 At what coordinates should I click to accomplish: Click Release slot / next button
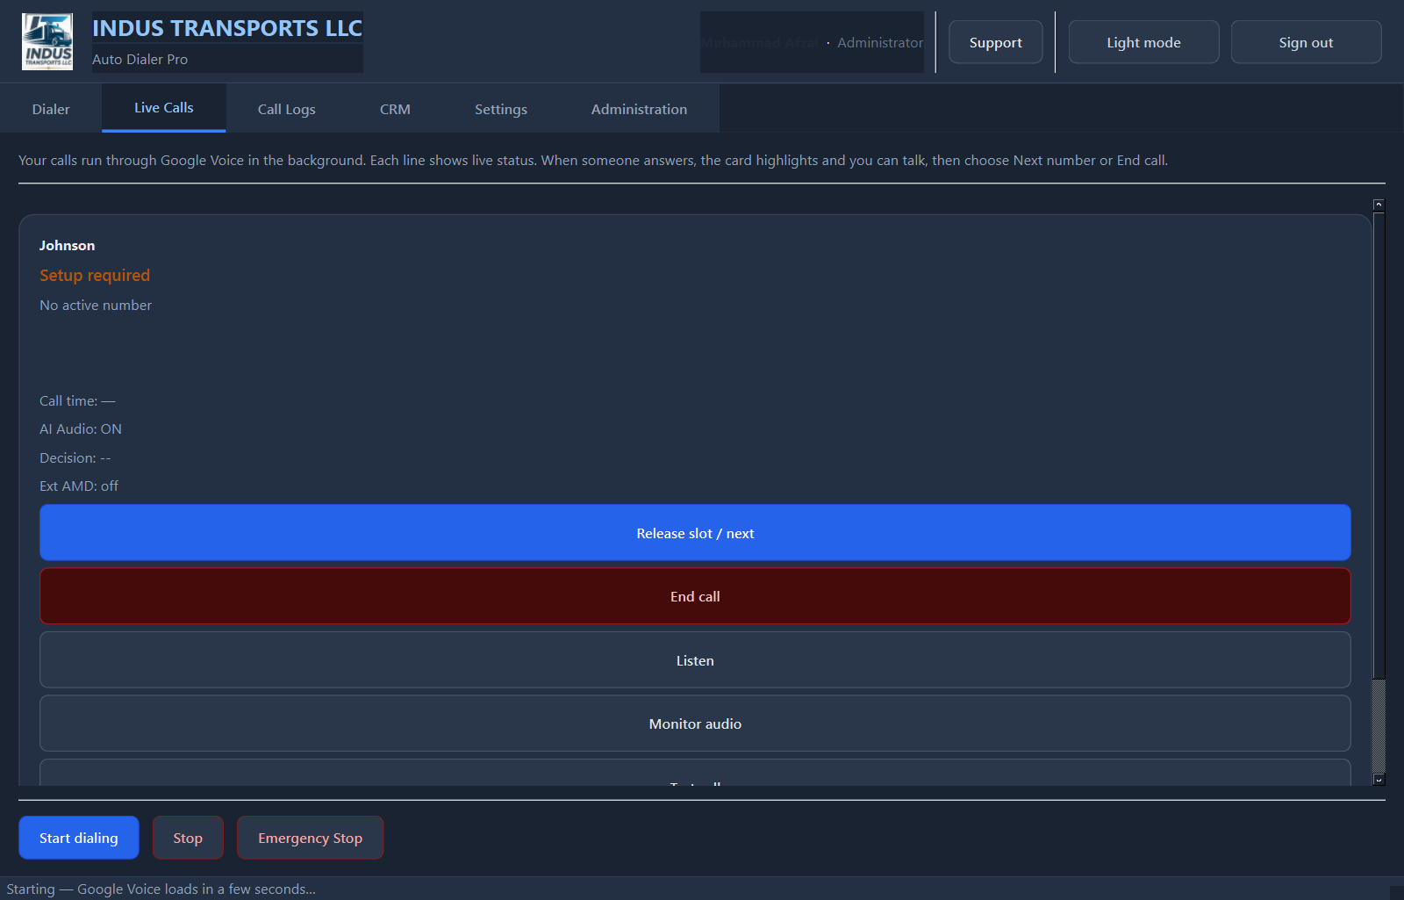coord(695,533)
